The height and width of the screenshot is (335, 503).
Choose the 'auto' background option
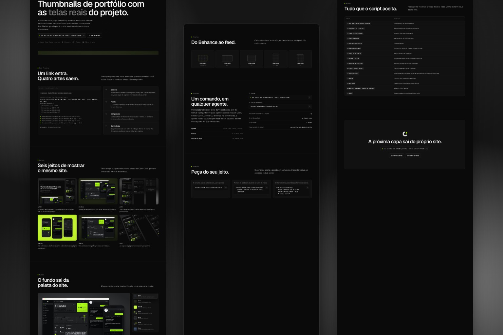point(145,296)
